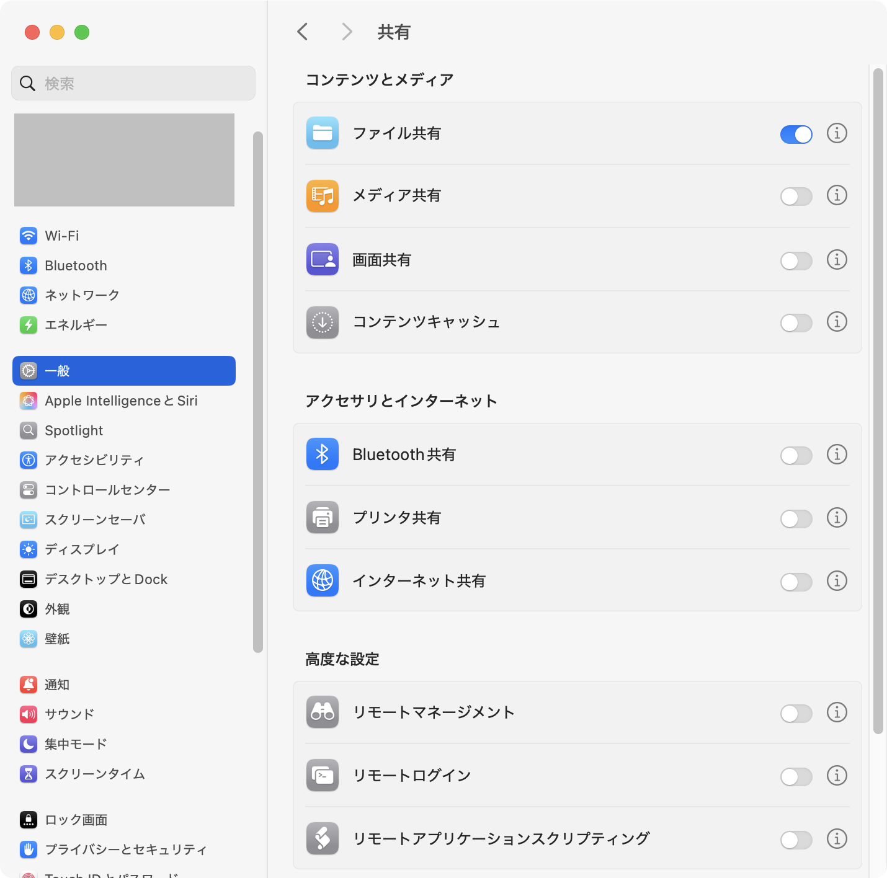Open the Bluetooth共有 info panel
Image resolution: width=887 pixels, height=878 pixels.
click(x=837, y=455)
